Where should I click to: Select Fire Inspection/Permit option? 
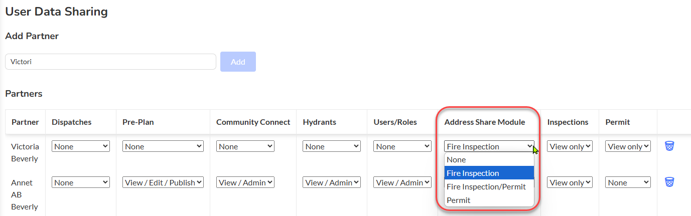[x=489, y=186]
